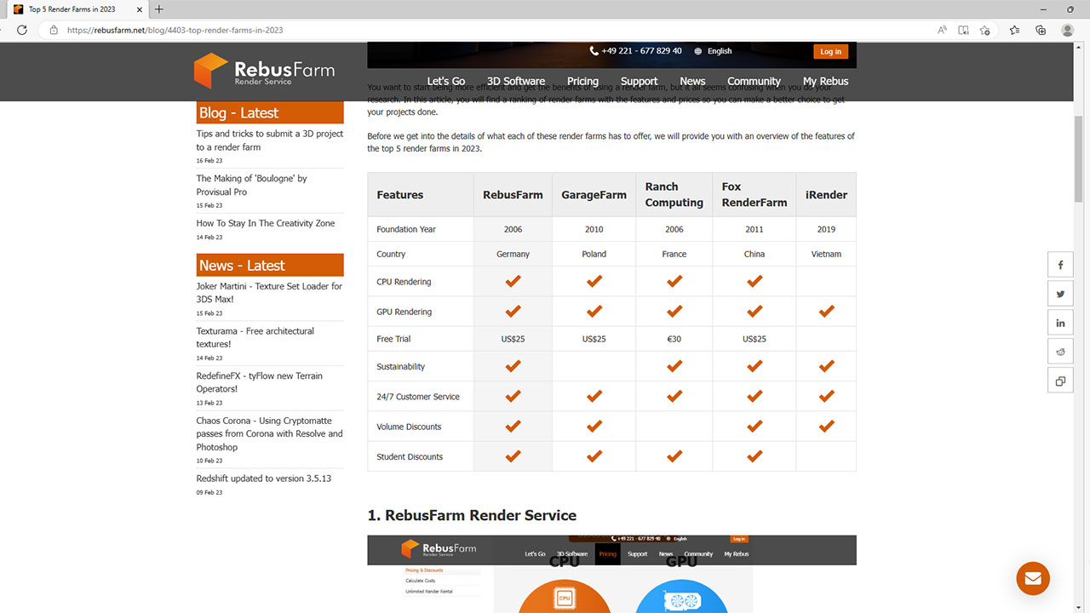
Task: Click RebusFarm CPU Rendering checkmark
Action: 513,281
